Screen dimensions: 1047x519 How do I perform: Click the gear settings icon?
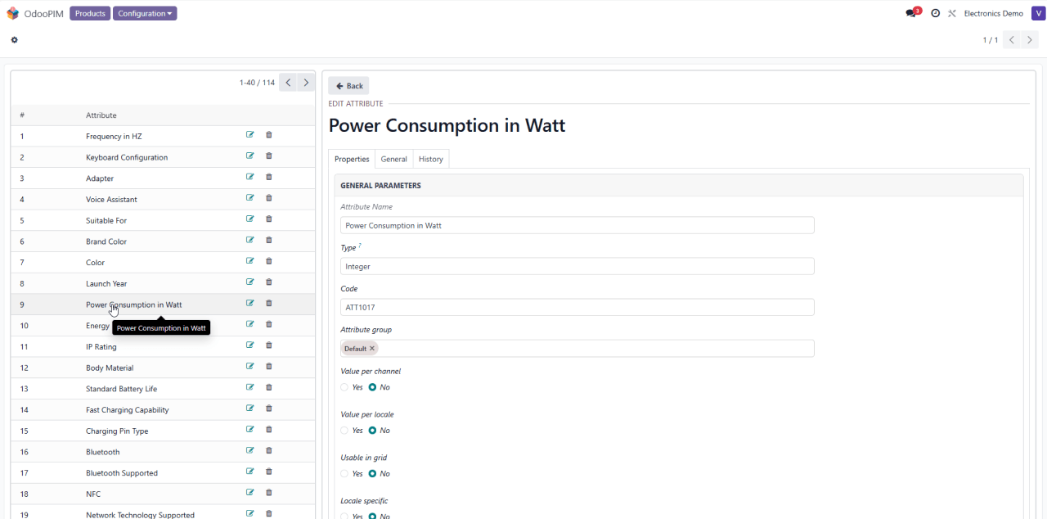[x=14, y=40]
